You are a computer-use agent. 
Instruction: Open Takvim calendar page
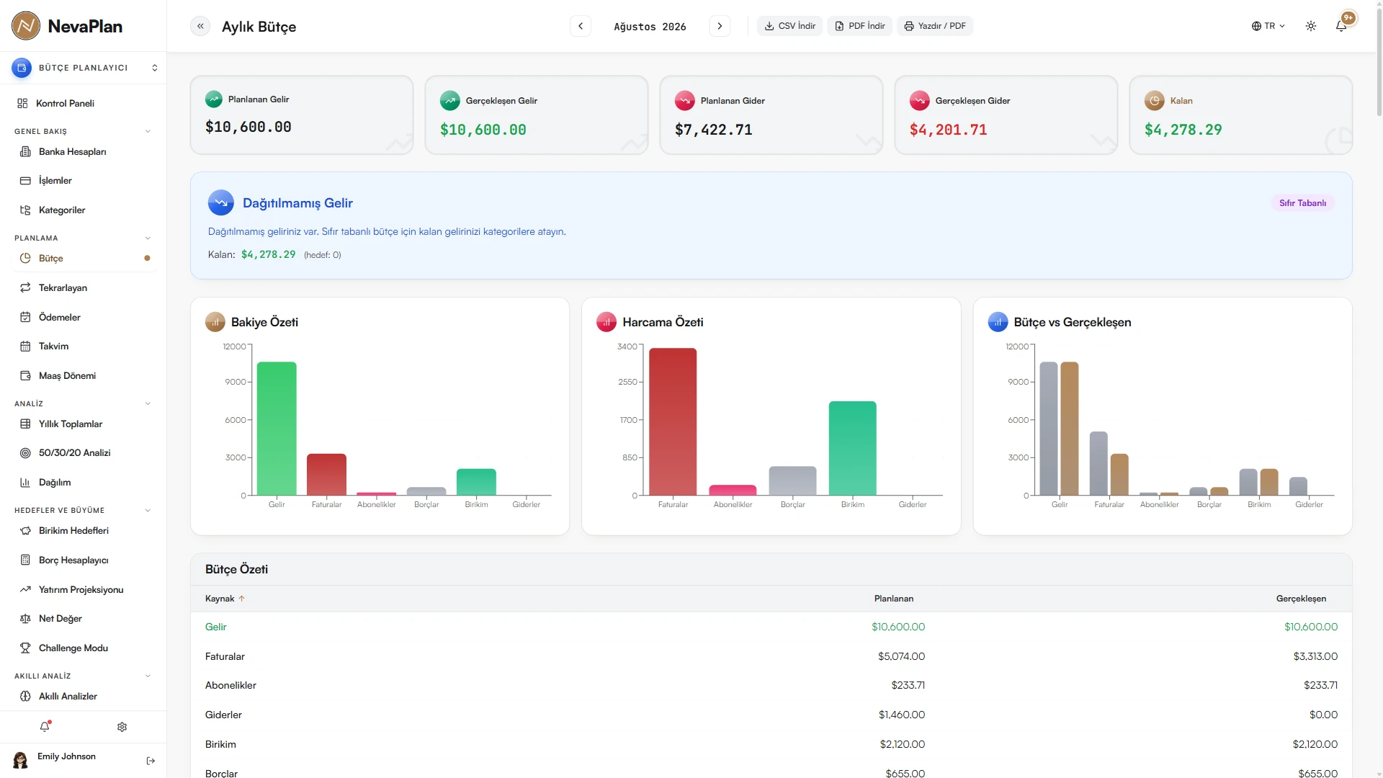[84, 346]
